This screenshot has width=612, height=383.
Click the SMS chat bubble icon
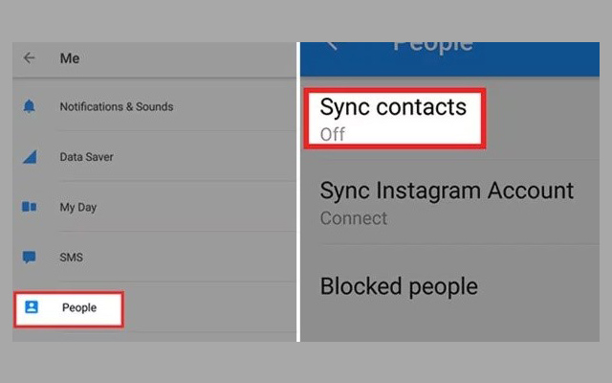[29, 258]
